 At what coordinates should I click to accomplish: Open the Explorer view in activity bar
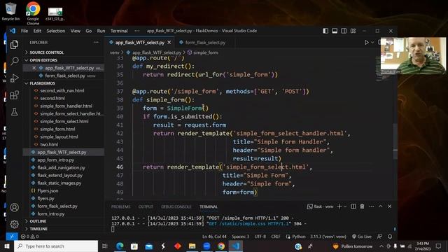(14, 45)
